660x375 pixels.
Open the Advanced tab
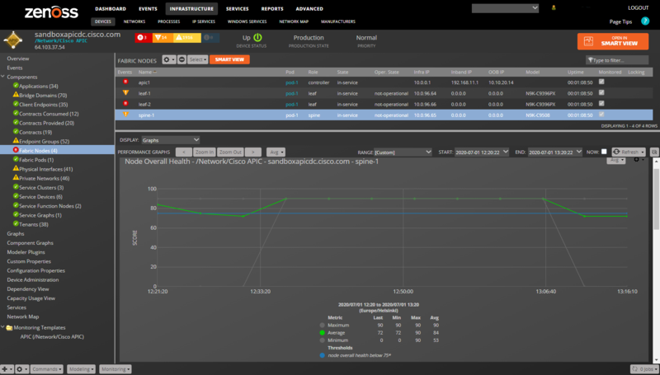pyautogui.click(x=309, y=9)
